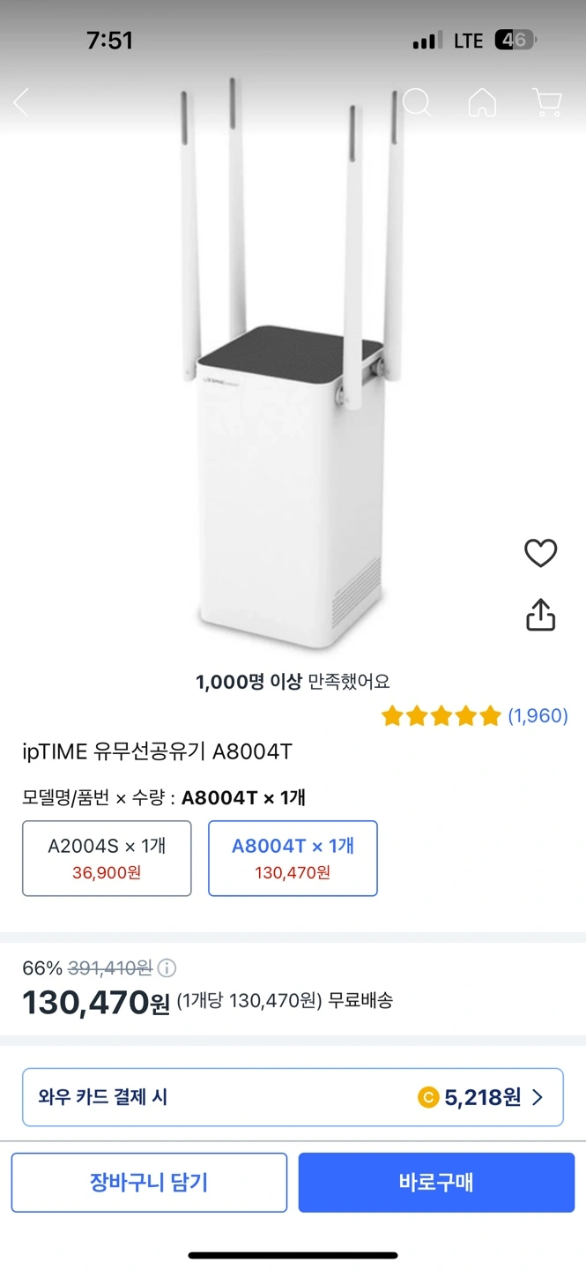Expand the 와우 카드 결제 시 section
Screen dimensions: 586x1270
click(x=293, y=1096)
